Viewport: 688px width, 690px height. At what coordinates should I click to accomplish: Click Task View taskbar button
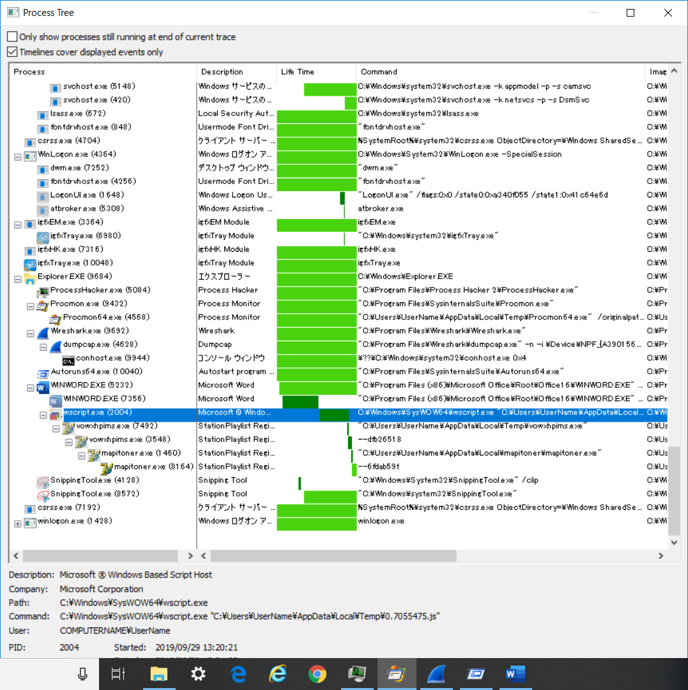[x=118, y=674]
